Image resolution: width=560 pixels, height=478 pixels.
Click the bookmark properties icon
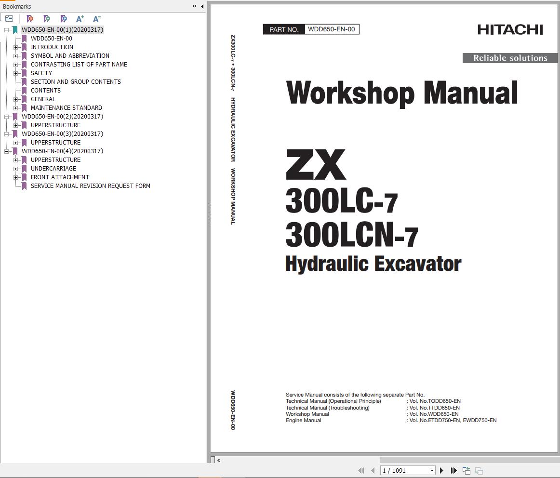pyautogui.click(x=64, y=19)
